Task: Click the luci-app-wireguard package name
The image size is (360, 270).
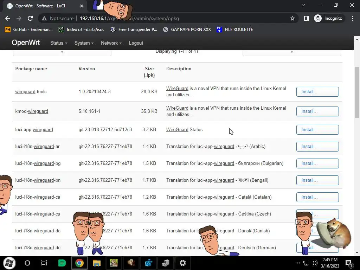Action: [34, 130]
